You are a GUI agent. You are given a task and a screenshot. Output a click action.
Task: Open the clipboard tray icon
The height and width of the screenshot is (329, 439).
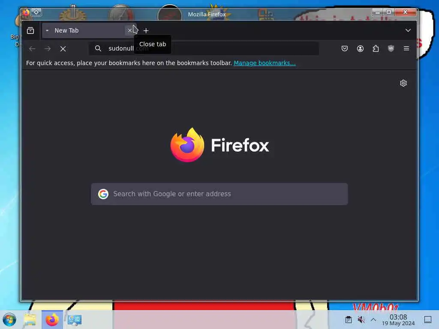click(x=348, y=320)
